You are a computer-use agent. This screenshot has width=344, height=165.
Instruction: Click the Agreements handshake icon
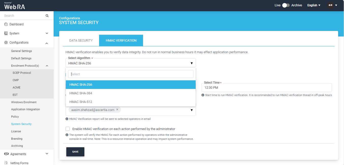[6, 154]
